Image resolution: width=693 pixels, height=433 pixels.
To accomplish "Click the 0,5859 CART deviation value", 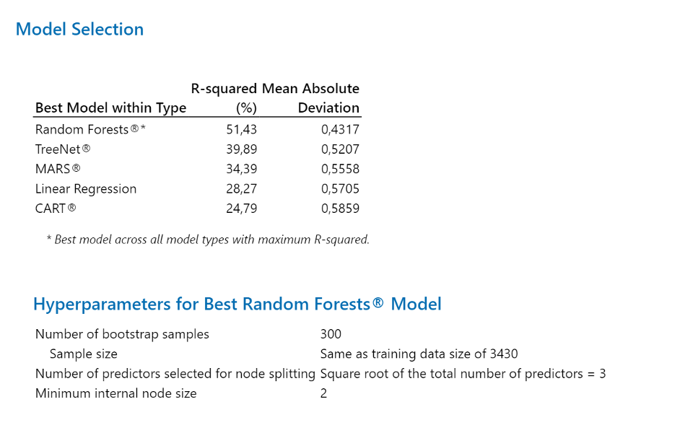I will pyautogui.click(x=340, y=208).
